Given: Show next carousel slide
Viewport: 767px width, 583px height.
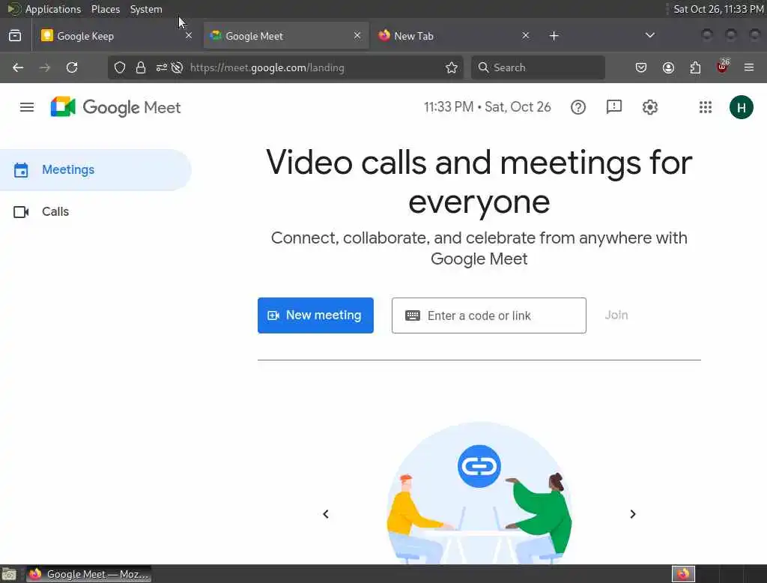Looking at the screenshot, I should coord(632,514).
